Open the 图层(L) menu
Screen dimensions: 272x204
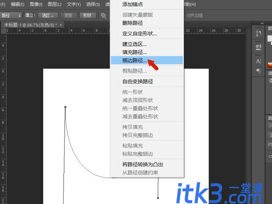tap(54, 4)
